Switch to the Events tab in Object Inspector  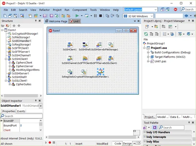(x=21, y=111)
